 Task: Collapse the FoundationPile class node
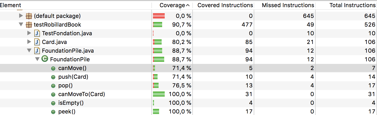(x=37, y=59)
